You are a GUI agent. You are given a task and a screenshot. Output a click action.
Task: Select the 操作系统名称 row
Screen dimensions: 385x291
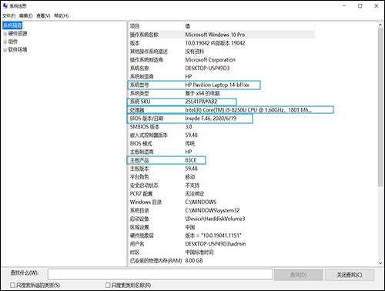pyautogui.click(x=222, y=35)
